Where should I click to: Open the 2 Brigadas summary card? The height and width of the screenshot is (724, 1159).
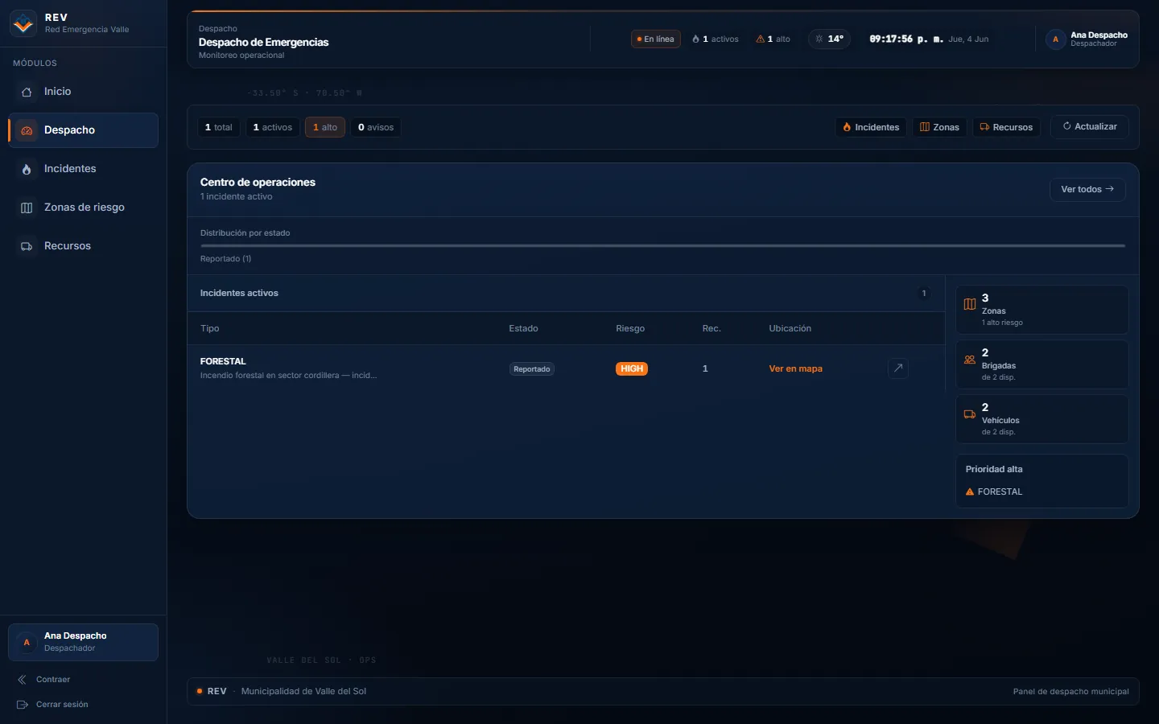pyautogui.click(x=1041, y=364)
